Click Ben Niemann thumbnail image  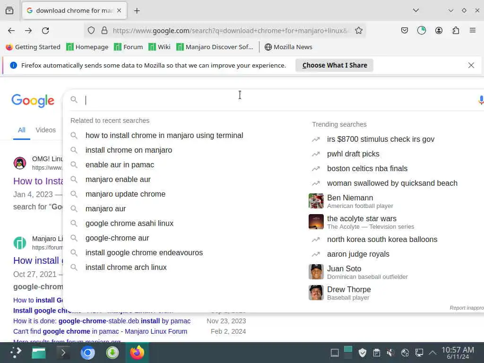click(x=316, y=201)
